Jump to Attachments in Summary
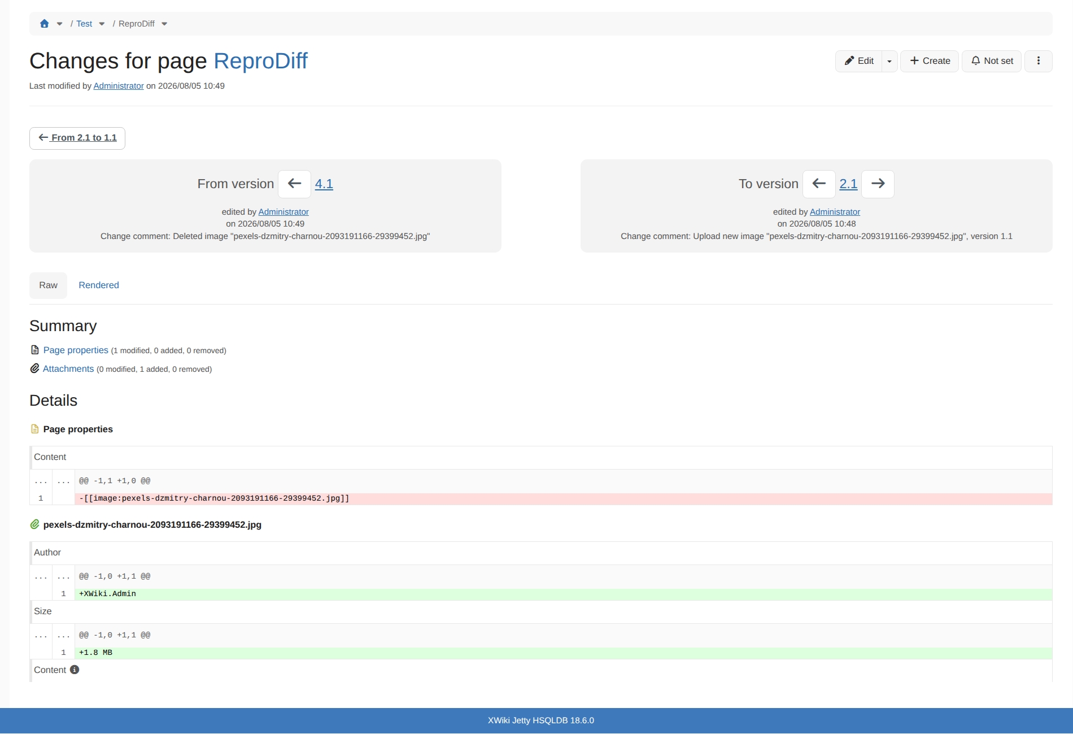Screen dimensions: 1073x734 68,369
